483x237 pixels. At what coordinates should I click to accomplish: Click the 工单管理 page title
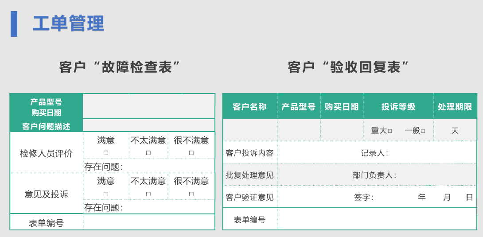tap(68, 23)
